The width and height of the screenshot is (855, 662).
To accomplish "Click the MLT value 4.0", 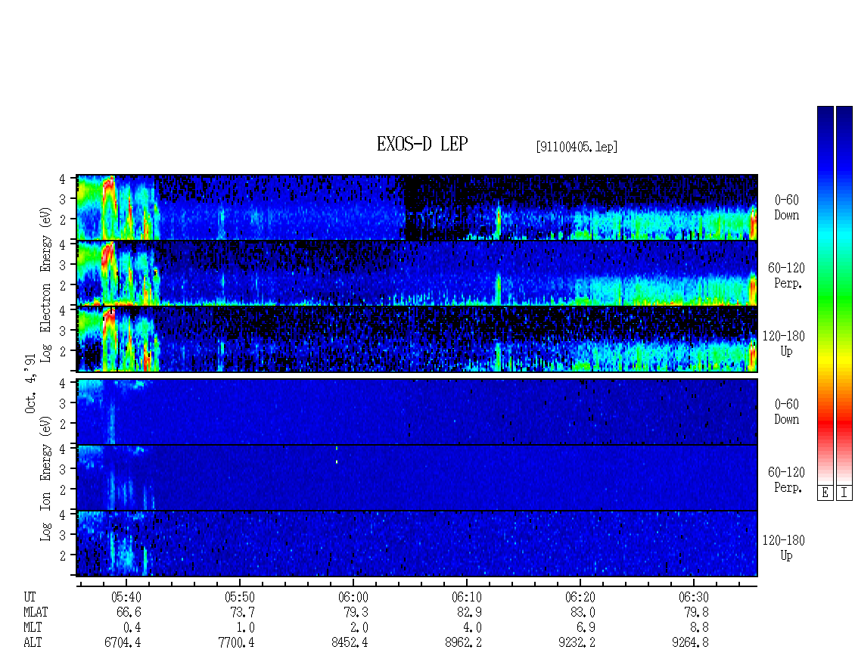I will click(472, 628).
